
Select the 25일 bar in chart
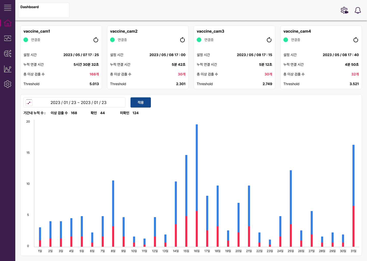pos(291,208)
